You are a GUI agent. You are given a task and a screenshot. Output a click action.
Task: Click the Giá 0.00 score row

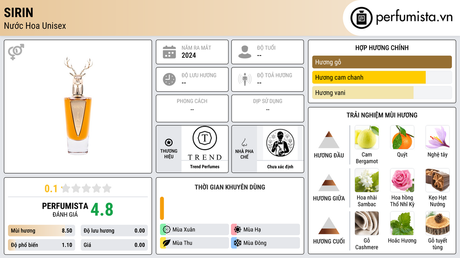click(x=114, y=245)
